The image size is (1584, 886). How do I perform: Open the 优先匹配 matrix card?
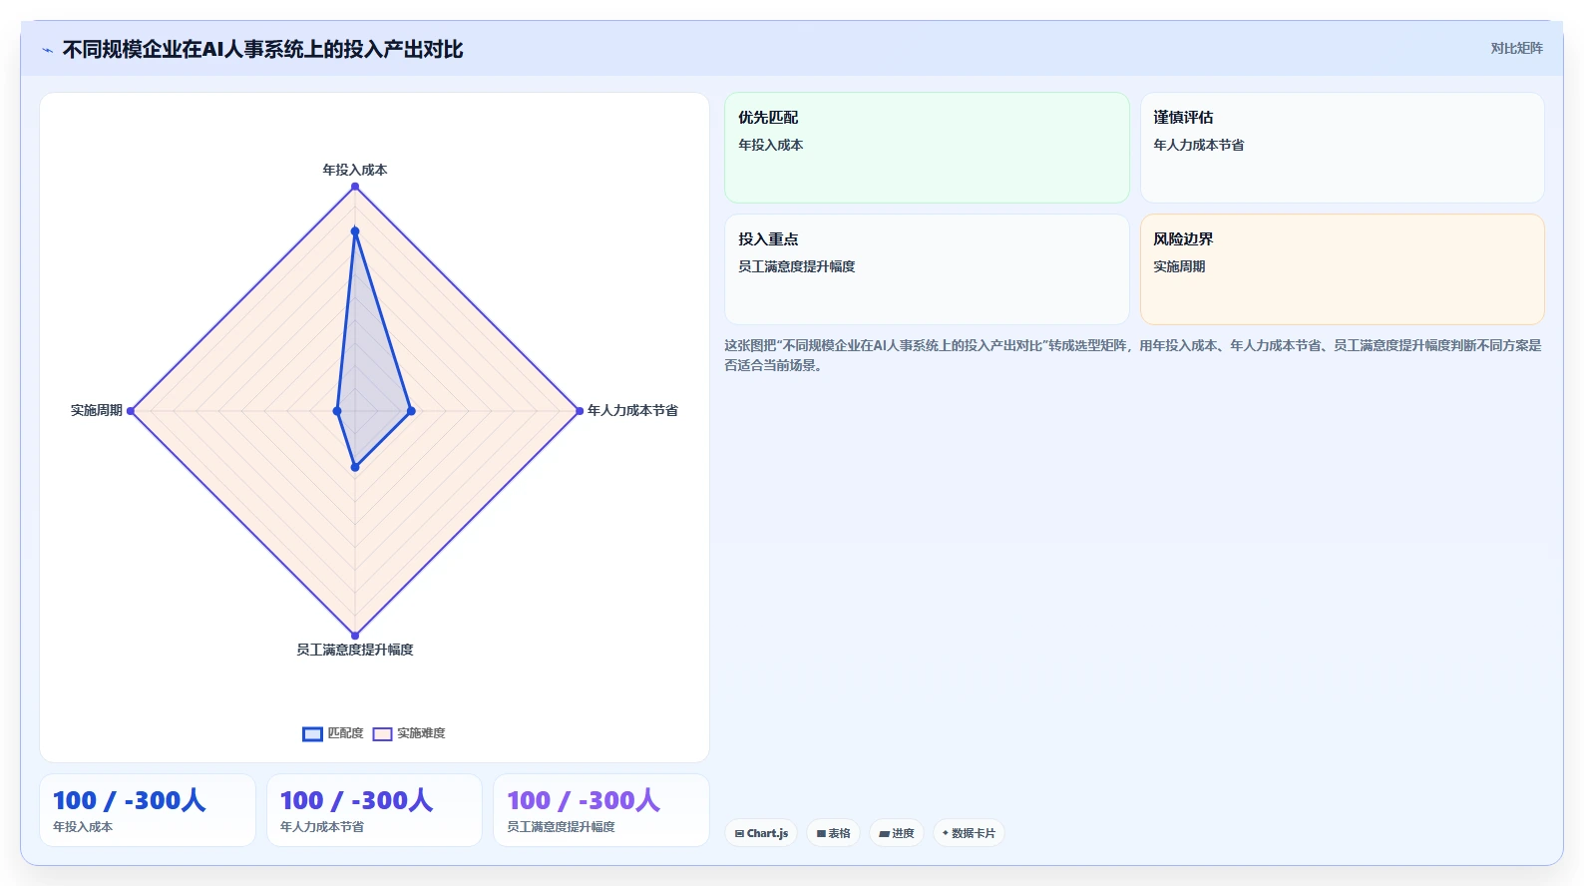click(927, 148)
